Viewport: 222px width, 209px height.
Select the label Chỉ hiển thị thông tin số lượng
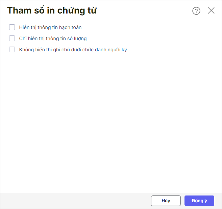coord(53,38)
